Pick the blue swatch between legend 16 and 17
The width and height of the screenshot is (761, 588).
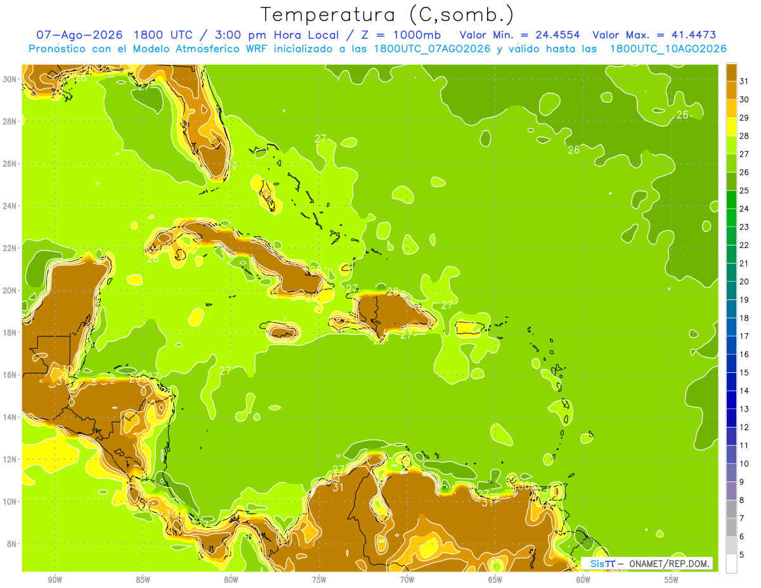tap(731, 345)
